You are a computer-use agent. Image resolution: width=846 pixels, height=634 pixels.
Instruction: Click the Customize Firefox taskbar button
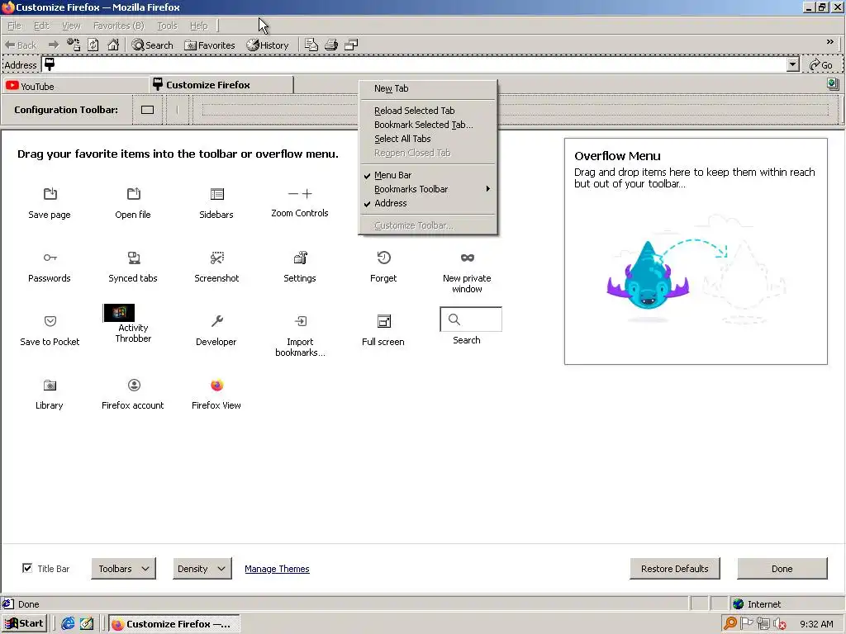(173, 624)
